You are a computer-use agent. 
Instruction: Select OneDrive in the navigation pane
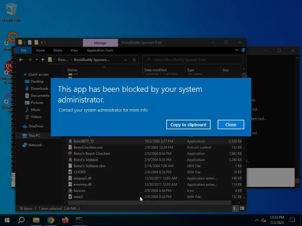click(x=36, y=126)
